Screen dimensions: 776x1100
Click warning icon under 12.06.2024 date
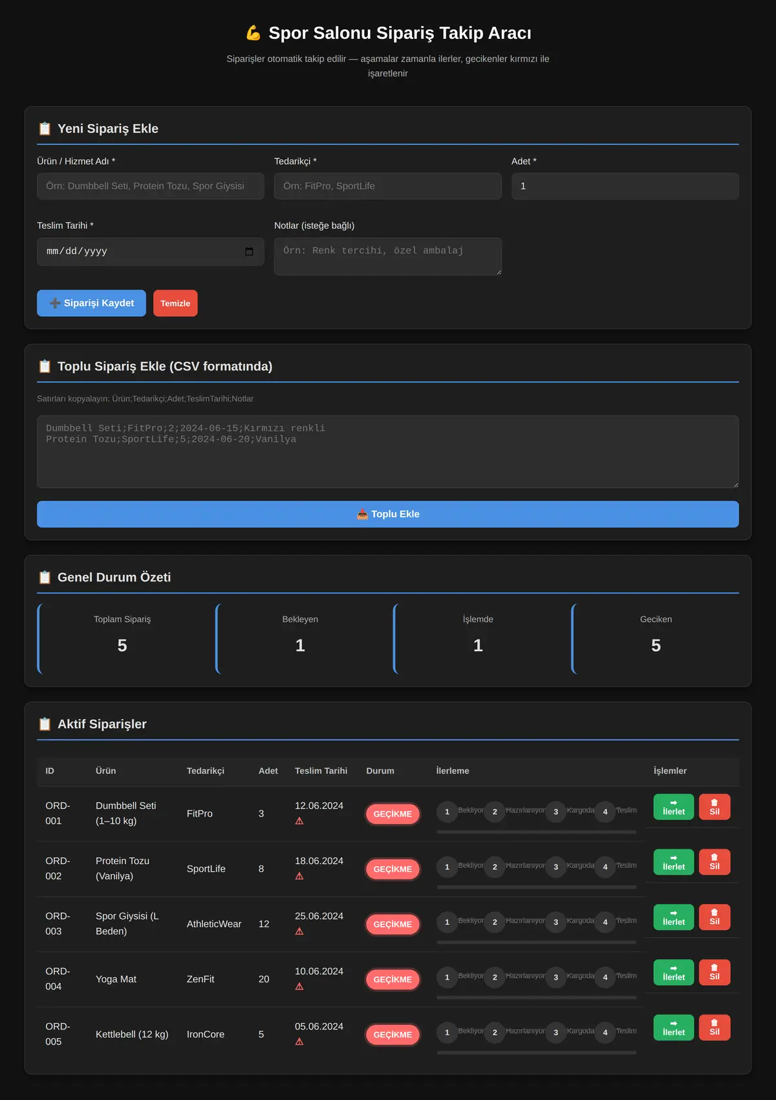299,821
